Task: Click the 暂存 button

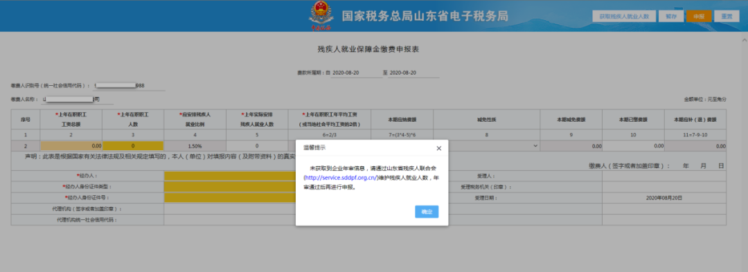Action: (670, 16)
